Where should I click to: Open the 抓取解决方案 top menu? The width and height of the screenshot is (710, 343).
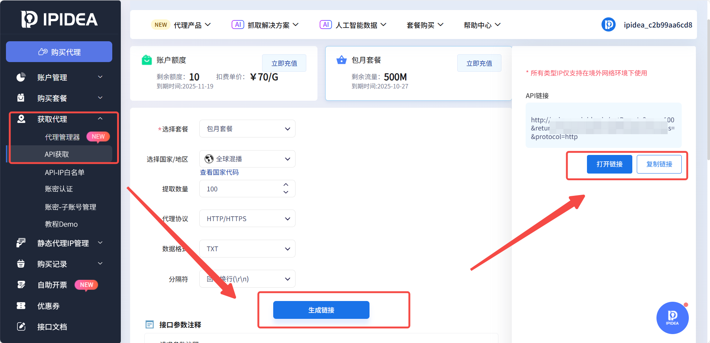[x=273, y=25]
